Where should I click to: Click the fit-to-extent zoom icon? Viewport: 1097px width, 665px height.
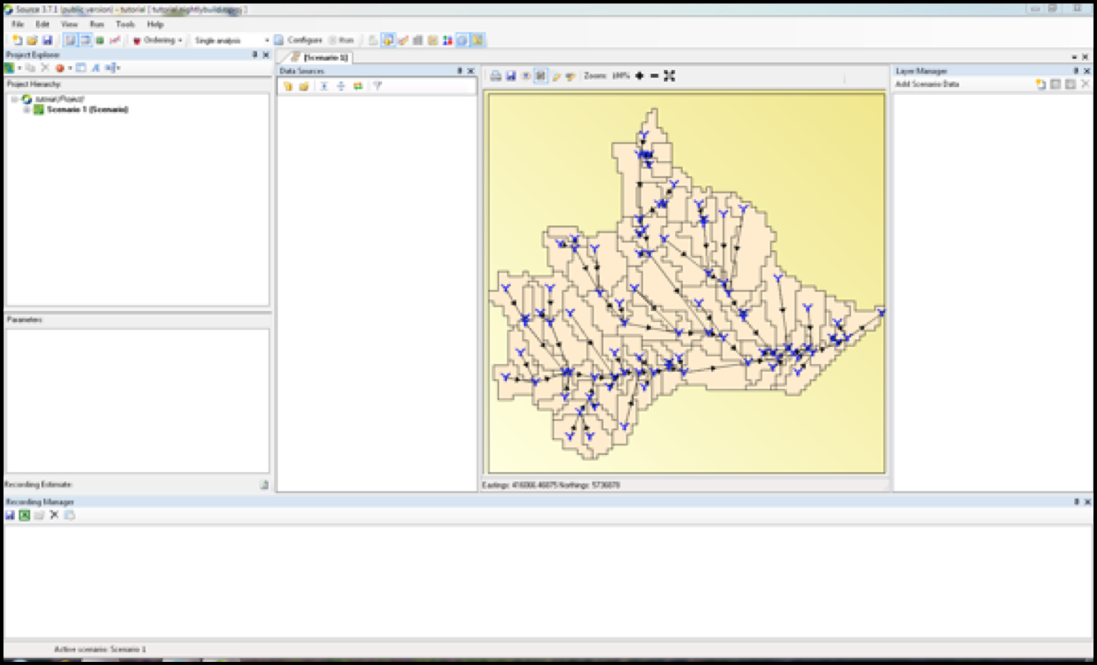point(670,76)
